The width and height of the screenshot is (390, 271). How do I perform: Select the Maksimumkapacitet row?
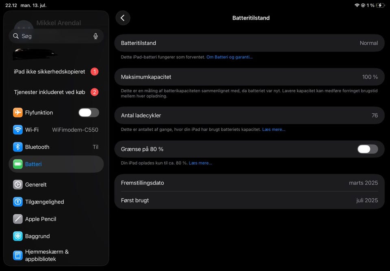click(x=249, y=77)
